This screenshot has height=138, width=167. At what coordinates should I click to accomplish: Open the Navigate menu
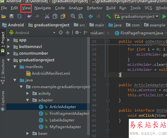pos(43,8)
